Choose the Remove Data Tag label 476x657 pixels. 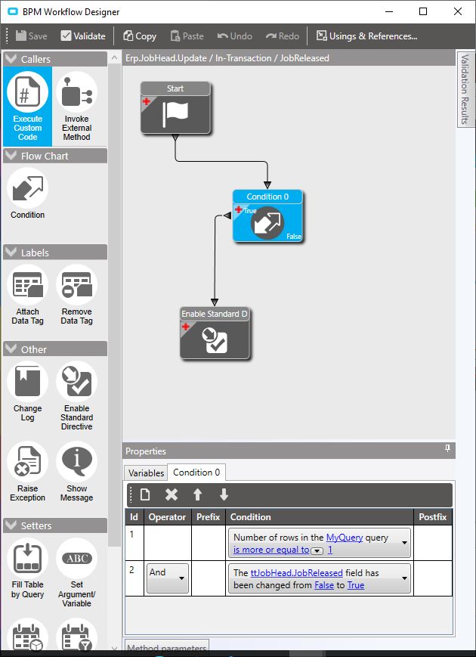(x=76, y=295)
